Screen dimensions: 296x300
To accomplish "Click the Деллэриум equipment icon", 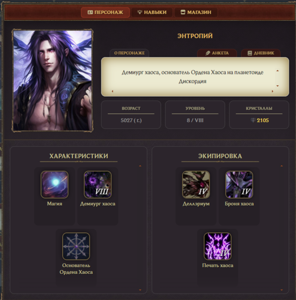I will click(x=196, y=184).
